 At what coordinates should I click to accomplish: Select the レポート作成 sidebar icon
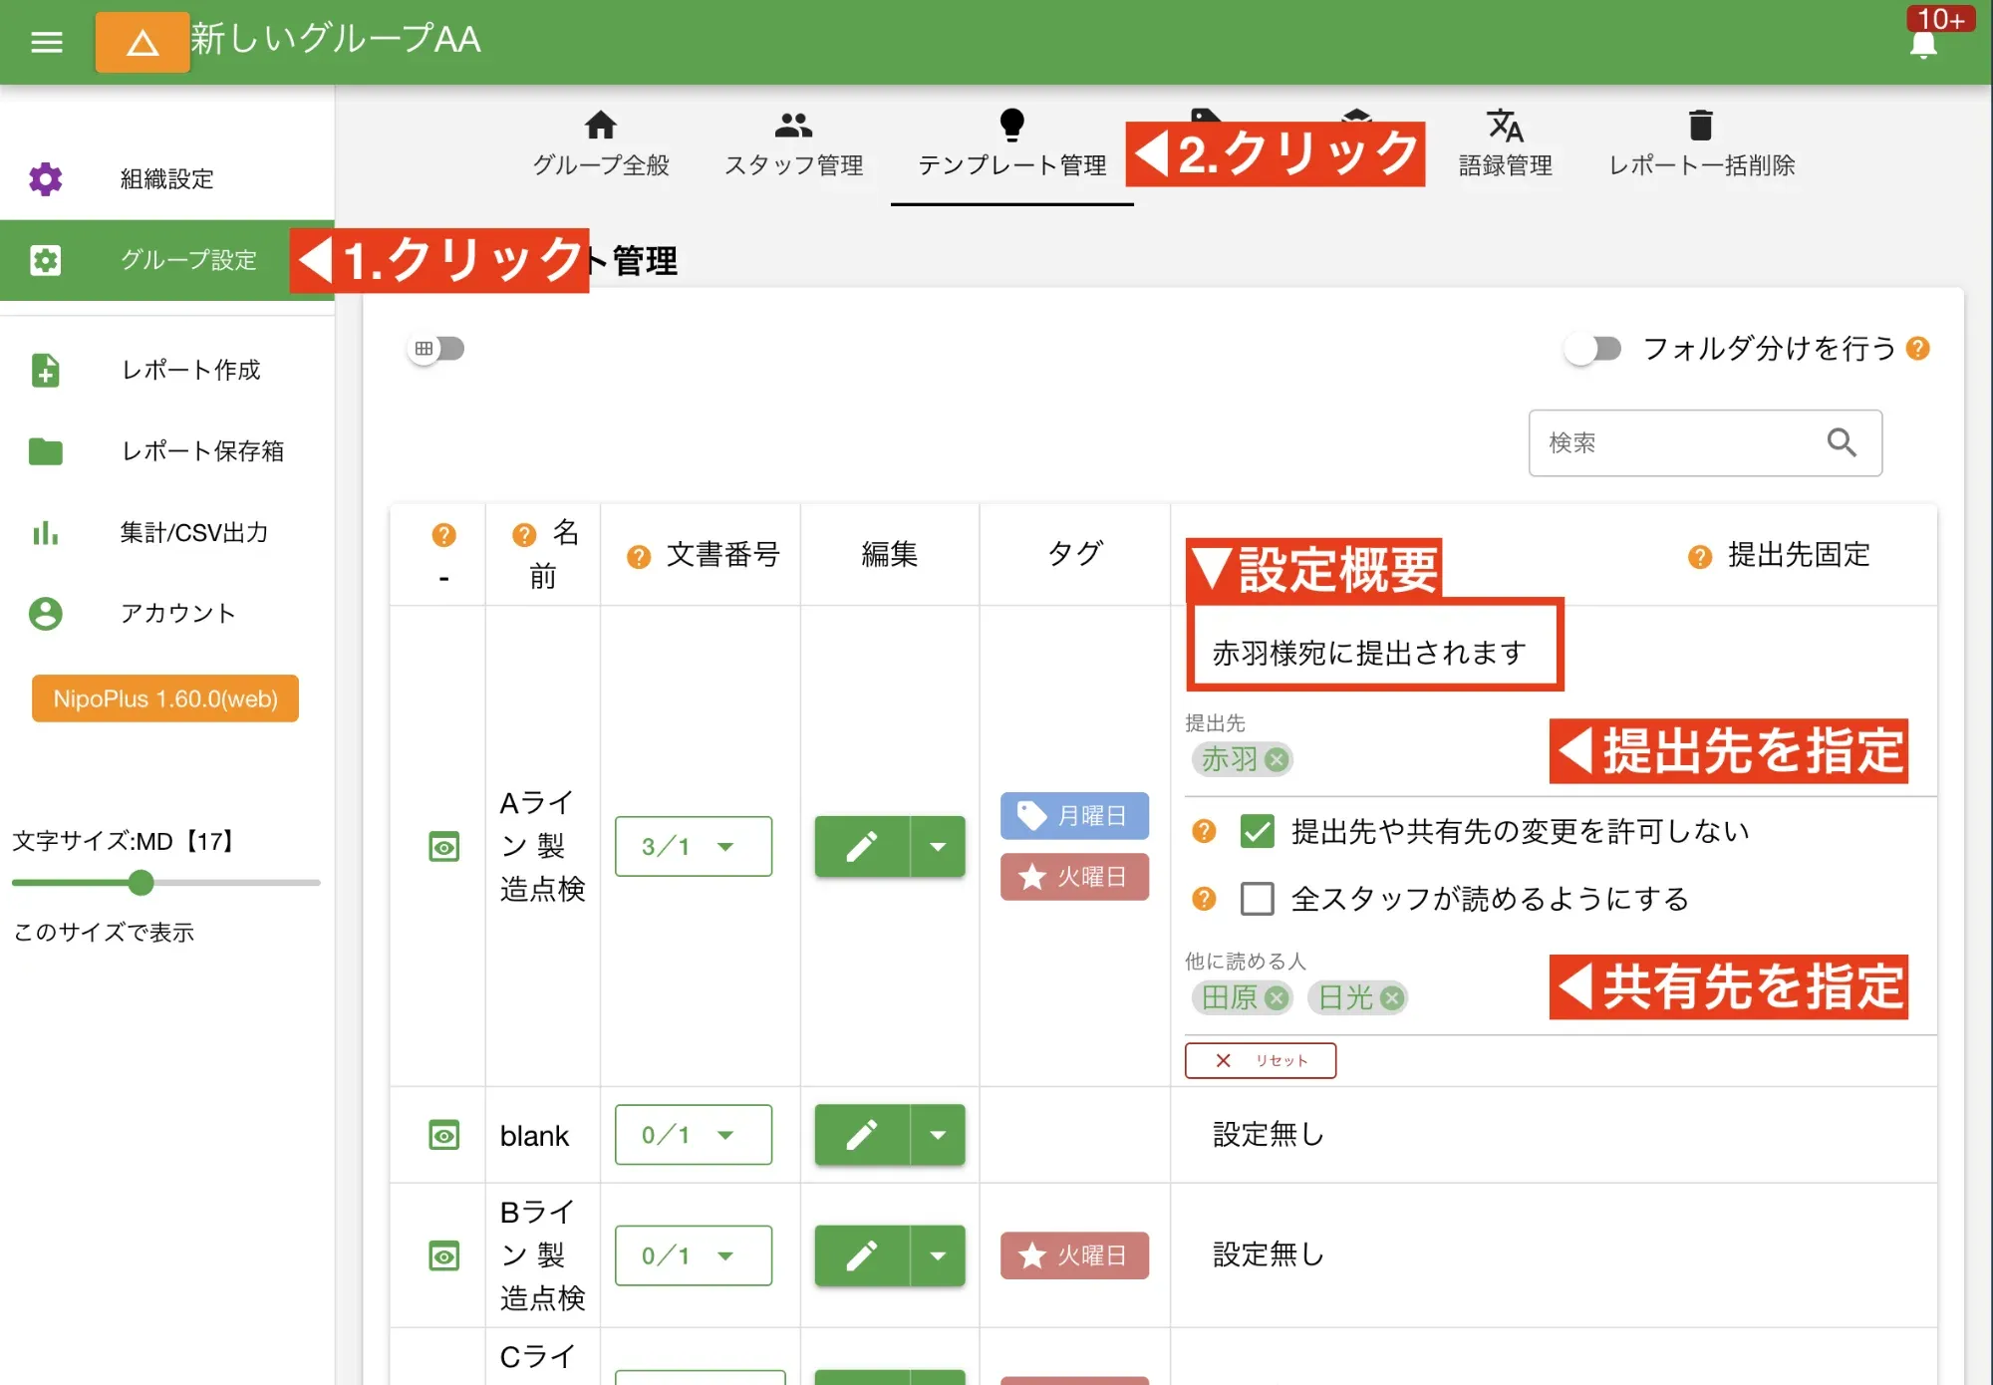[46, 370]
